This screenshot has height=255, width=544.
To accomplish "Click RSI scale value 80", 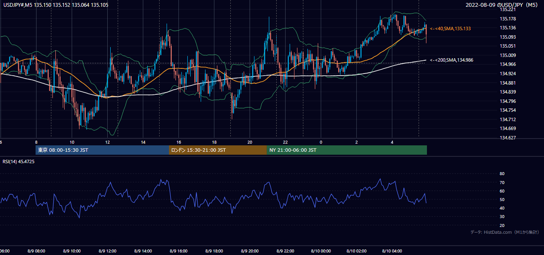I will click(502, 174).
